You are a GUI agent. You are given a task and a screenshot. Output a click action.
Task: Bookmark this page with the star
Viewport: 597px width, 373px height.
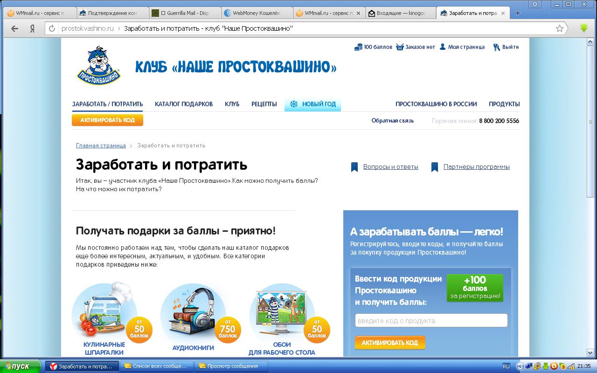pos(560,28)
